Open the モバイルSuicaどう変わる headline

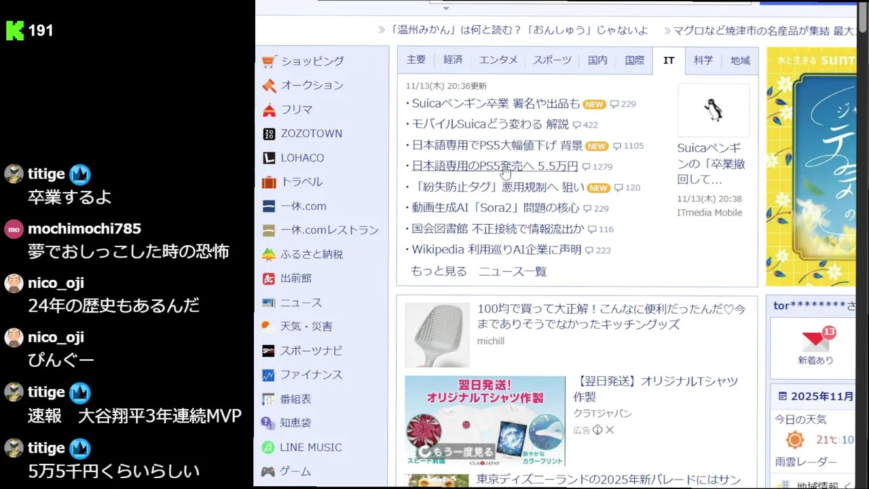(490, 125)
